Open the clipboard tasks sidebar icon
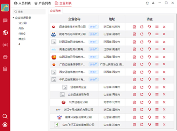This screenshot has width=177, height=131. point(5,69)
